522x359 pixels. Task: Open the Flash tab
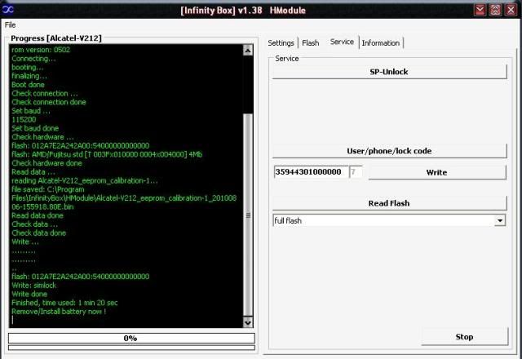[311, 42]
